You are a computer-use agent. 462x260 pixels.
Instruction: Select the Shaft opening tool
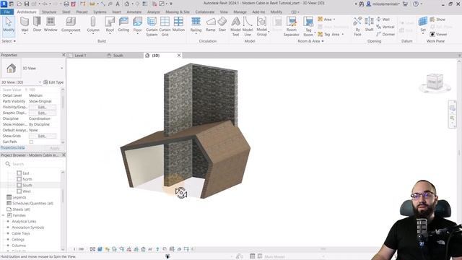[x=369, y=25]
